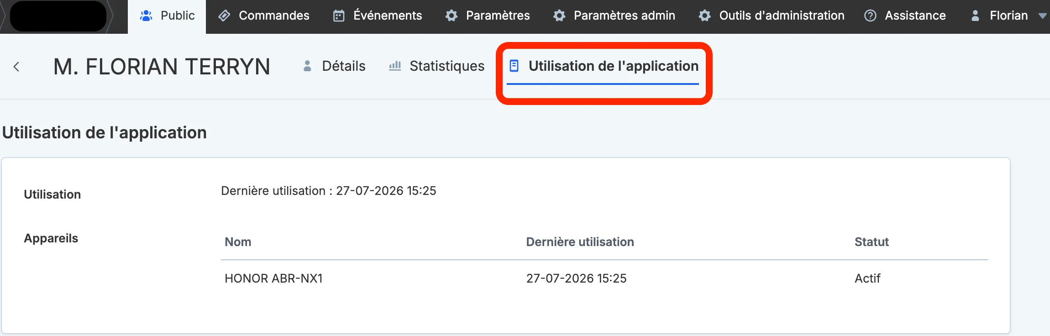Click the Utilisation de l'application document icon
Image resolution: width=1050 pixels, height=336 pixels.
pos(514,66)
